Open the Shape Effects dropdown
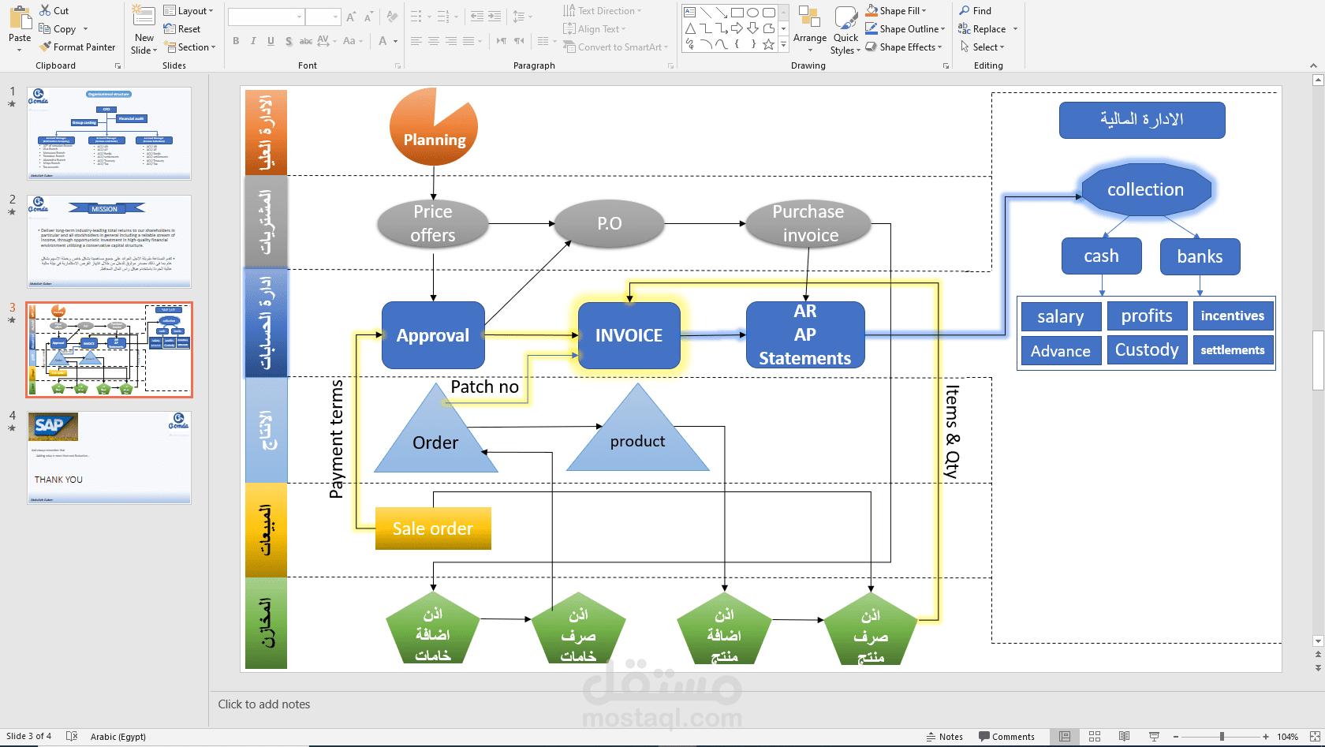 pyautogui.click(x=904, y=47)
